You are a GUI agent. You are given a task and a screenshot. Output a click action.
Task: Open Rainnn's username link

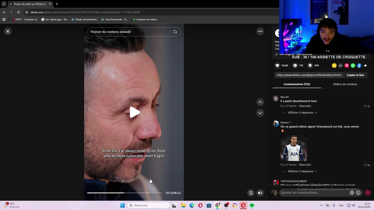coord(285,123)
